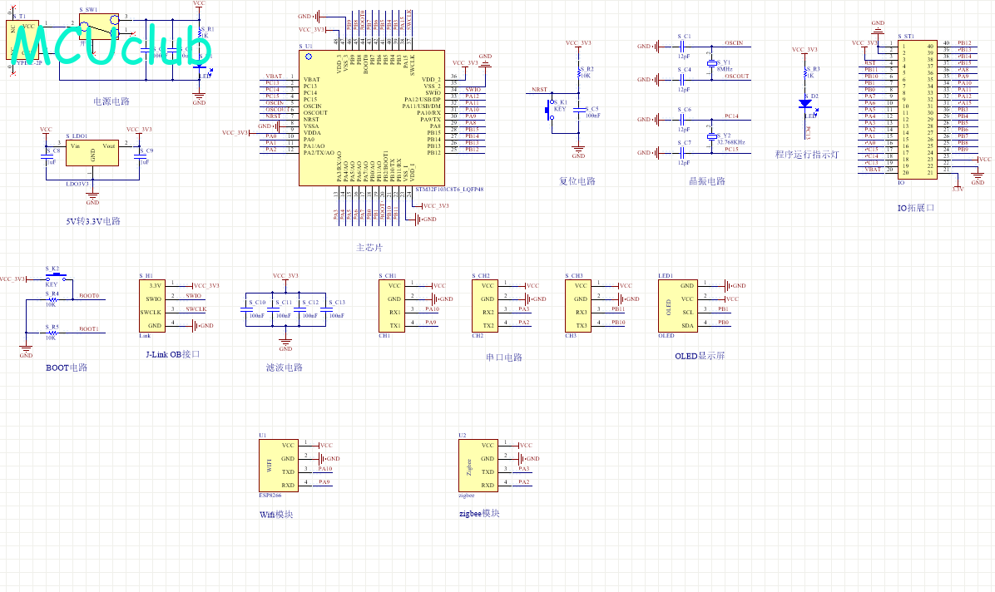
Task: Click the 'zigbee模块' label
Action: coord(479,513)
